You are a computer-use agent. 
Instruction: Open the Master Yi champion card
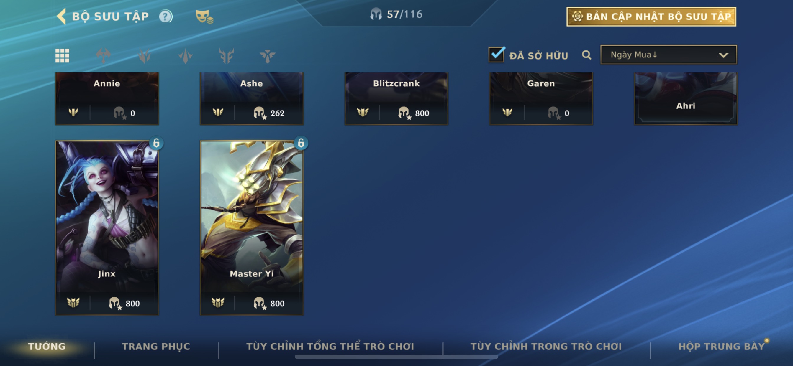(x=252, y=228)
